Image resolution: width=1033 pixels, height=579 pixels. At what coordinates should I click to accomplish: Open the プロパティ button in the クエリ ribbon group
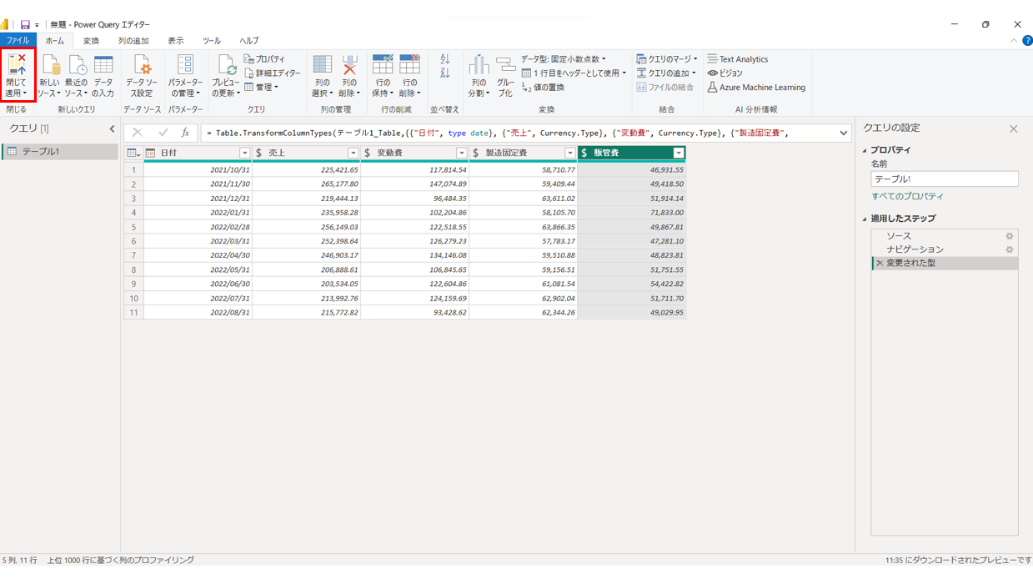(x=264, y=59)
